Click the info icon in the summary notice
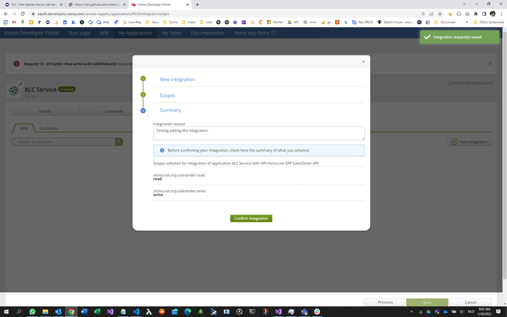Screen dimensions: 507x317 (162, 150)
